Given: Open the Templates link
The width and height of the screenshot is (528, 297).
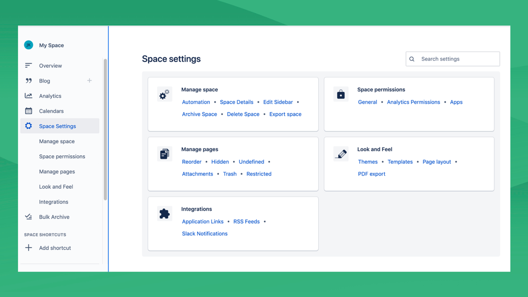Looking at the screenshot, I should tap(400, 162).
